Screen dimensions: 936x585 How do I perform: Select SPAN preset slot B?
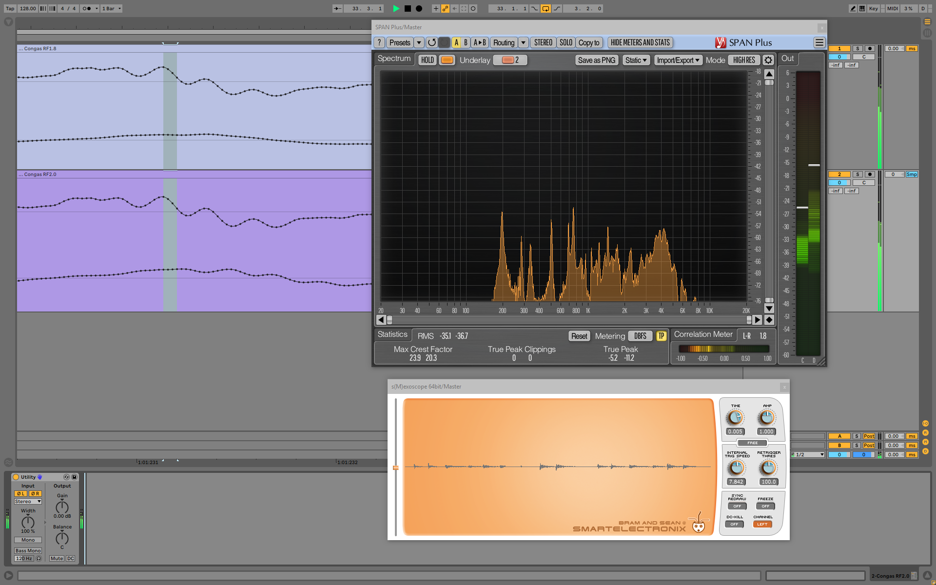(x=466, y=43)
